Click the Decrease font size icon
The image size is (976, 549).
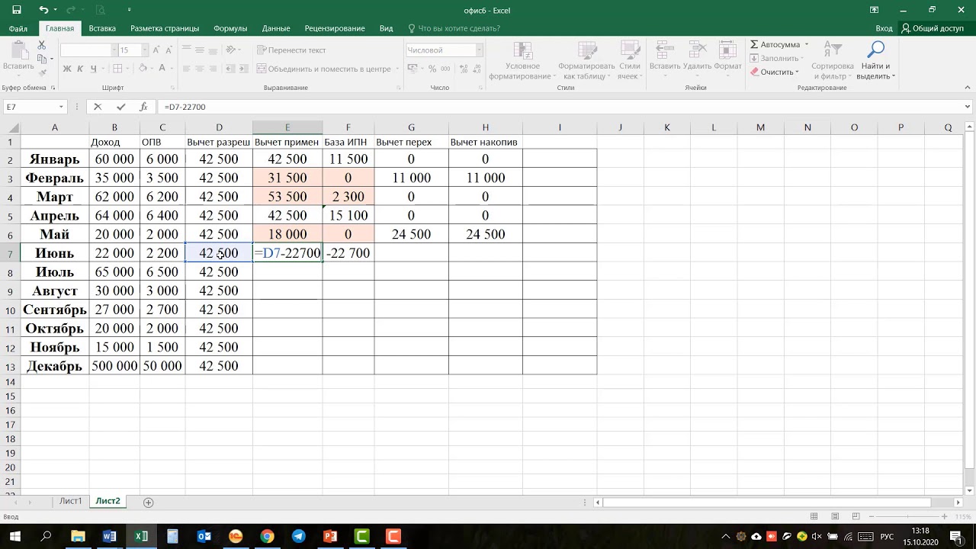click(169, 50)
